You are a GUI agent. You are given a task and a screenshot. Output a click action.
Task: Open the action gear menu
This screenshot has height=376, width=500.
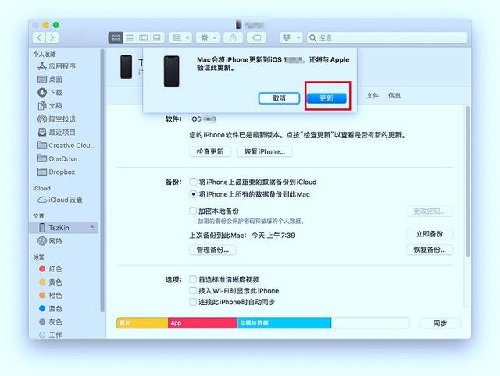(x=208, y=38)
